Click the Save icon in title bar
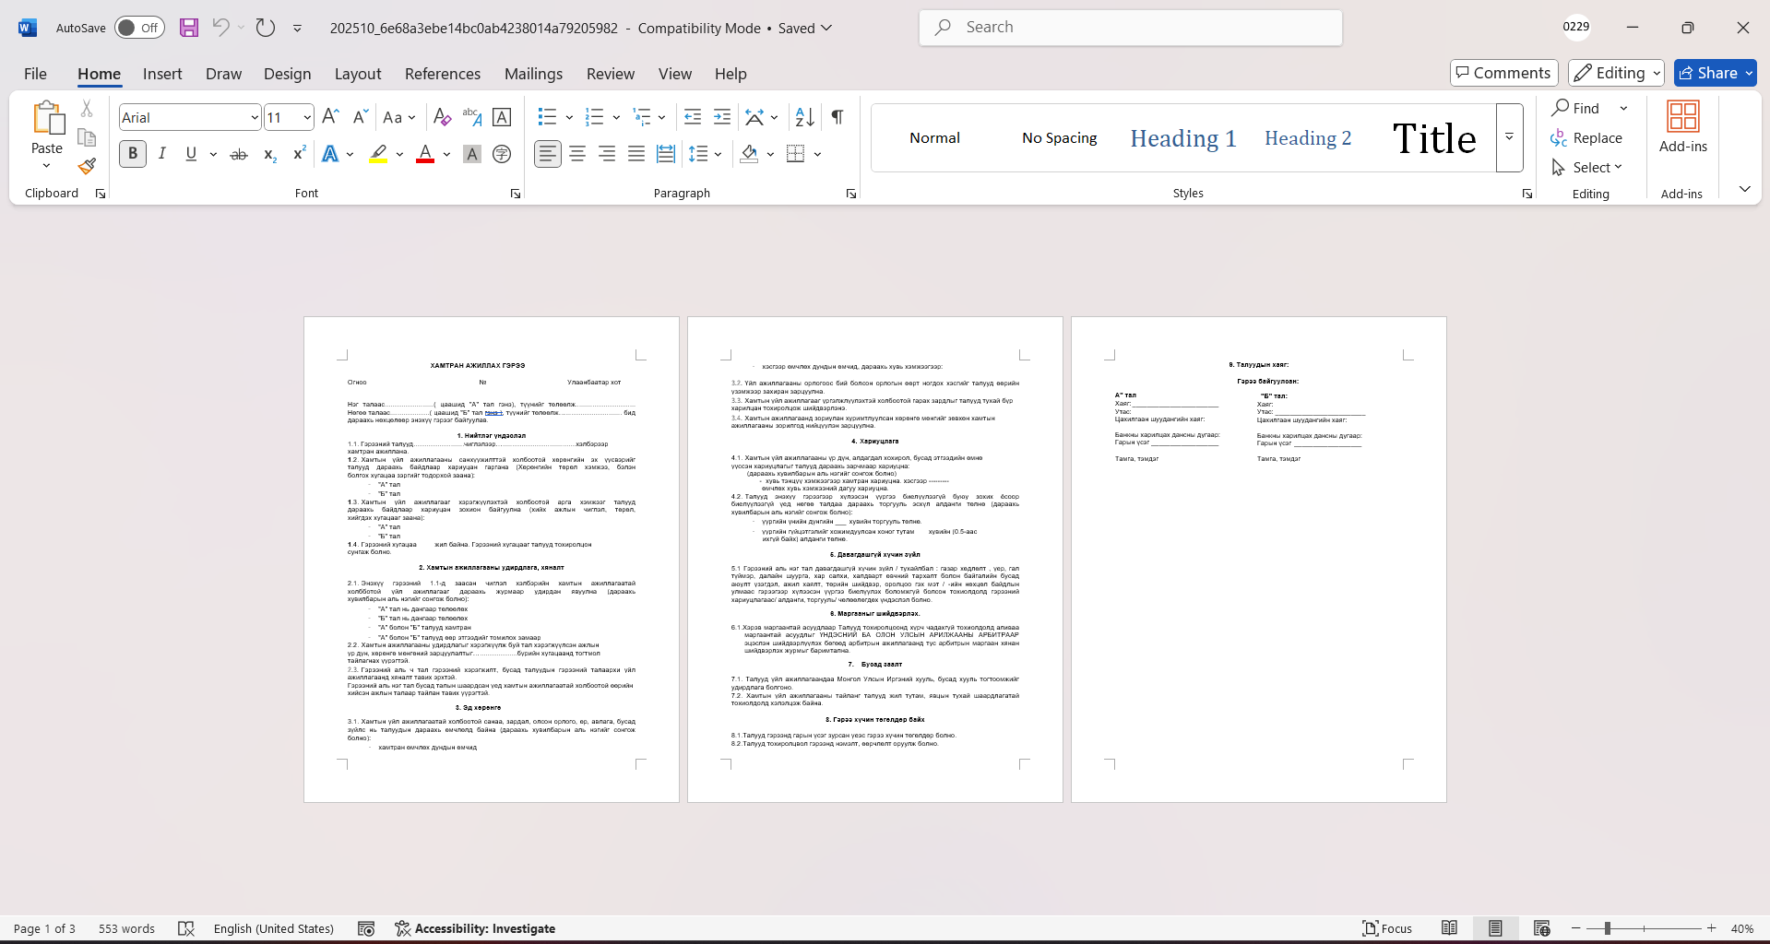The height and width of the screenshot is (944, 1770). click(189, 28)
